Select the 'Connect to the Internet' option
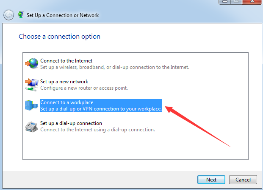The height and width of the screenshot is (190, 263). click(x=66, y=61)
